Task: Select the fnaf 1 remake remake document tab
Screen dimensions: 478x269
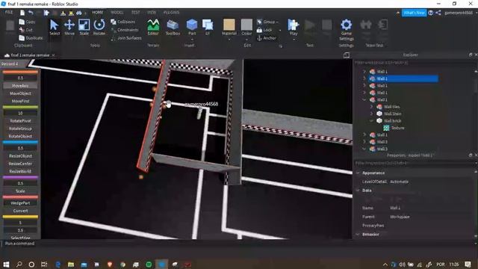Action: point(30,55)
